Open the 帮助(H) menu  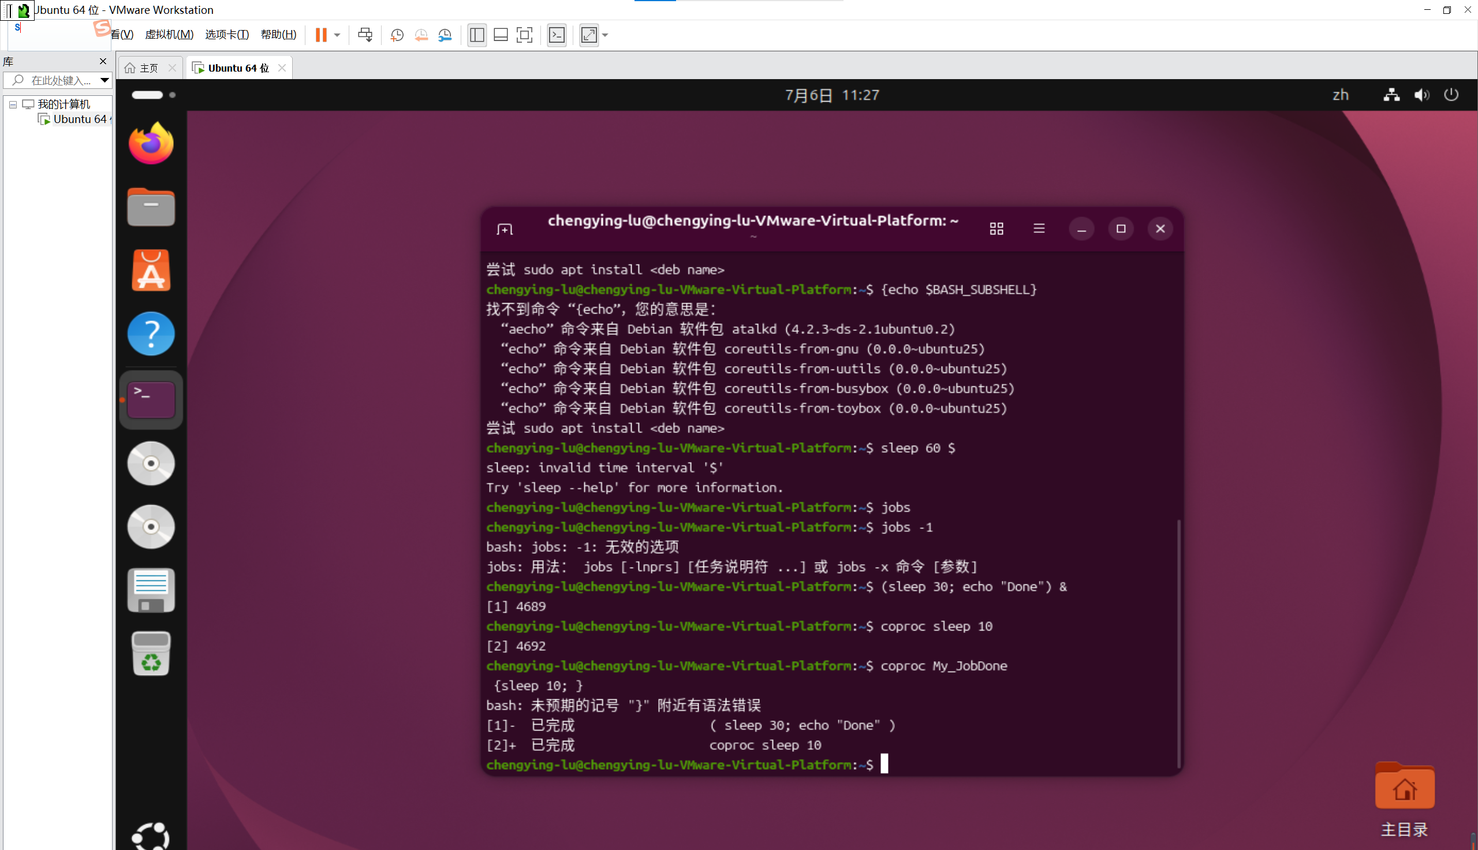tap(278, 35)
